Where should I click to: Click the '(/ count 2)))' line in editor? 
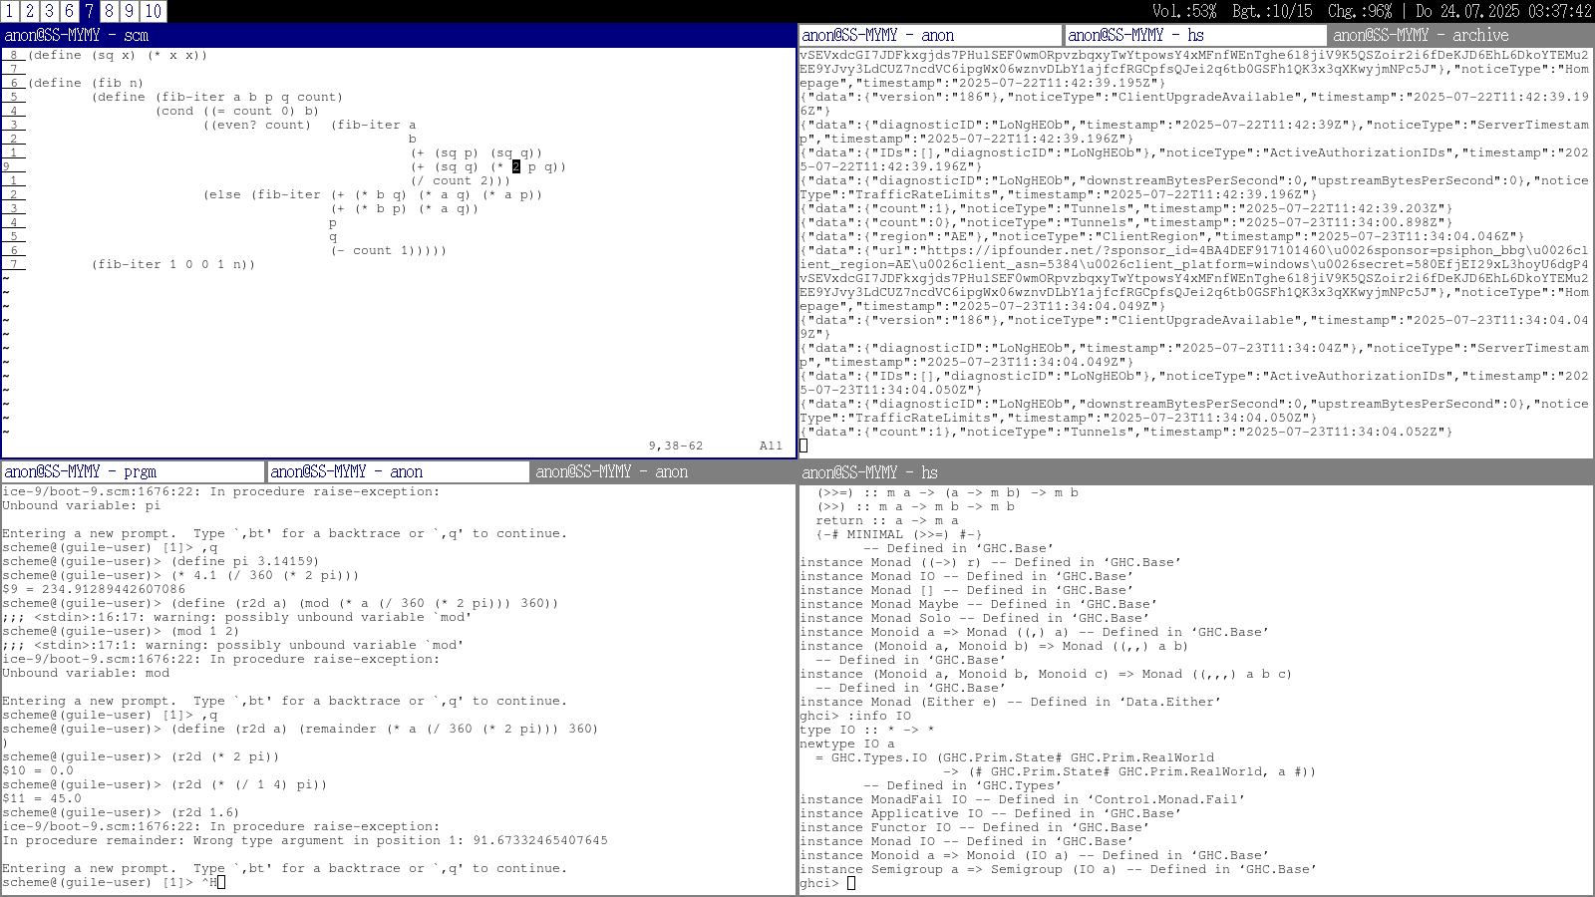point(461,180)
